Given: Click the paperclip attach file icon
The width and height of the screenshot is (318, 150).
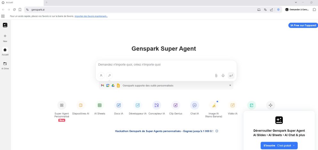Looking at the screenshot, I should (x=216, y=76).
